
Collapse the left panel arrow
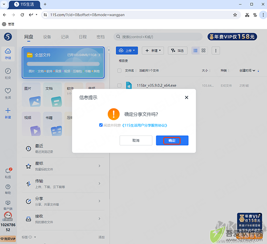pyautogui.click(x=109, y=50)
